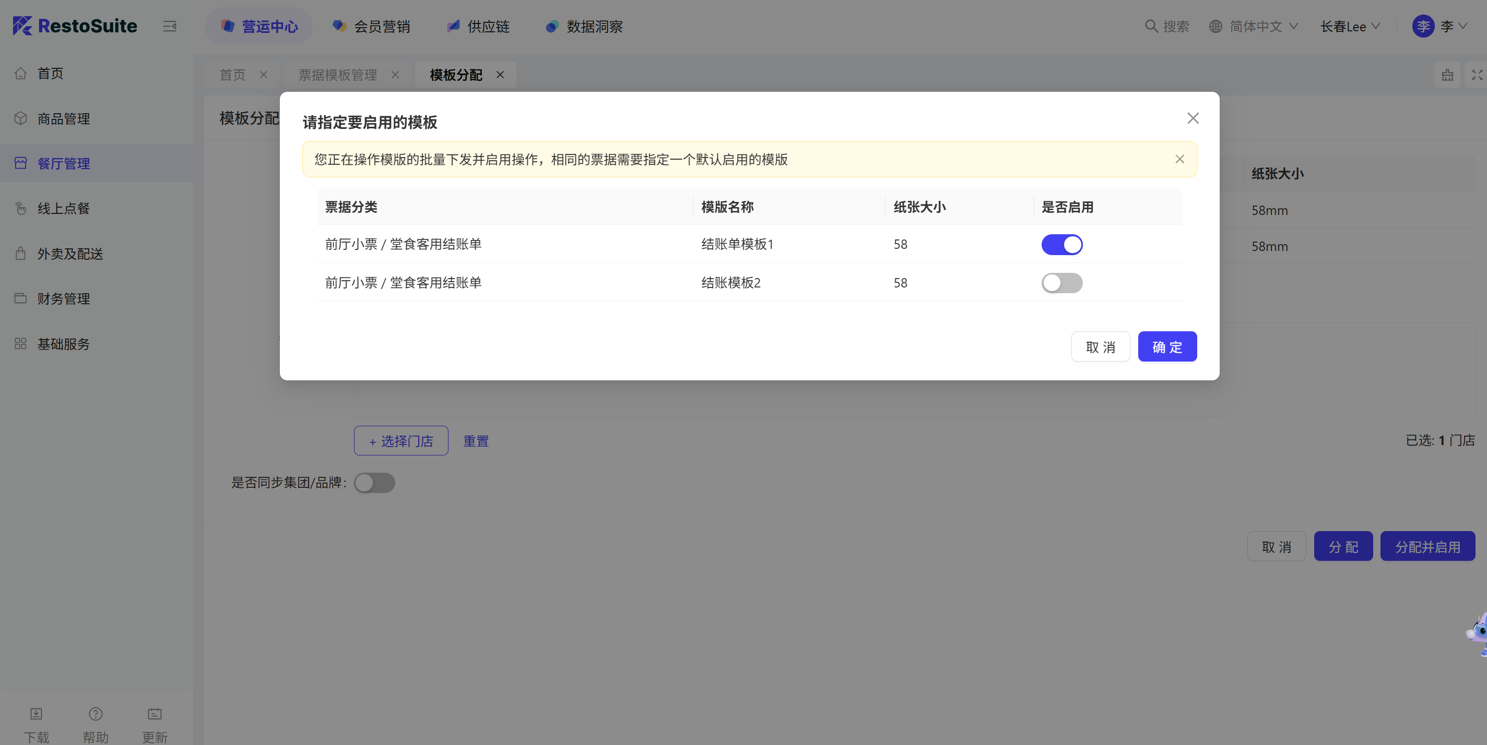This screenshot has height=745, width=1487.
Task: Open the 下载 download icon
Action: point(37,714)
